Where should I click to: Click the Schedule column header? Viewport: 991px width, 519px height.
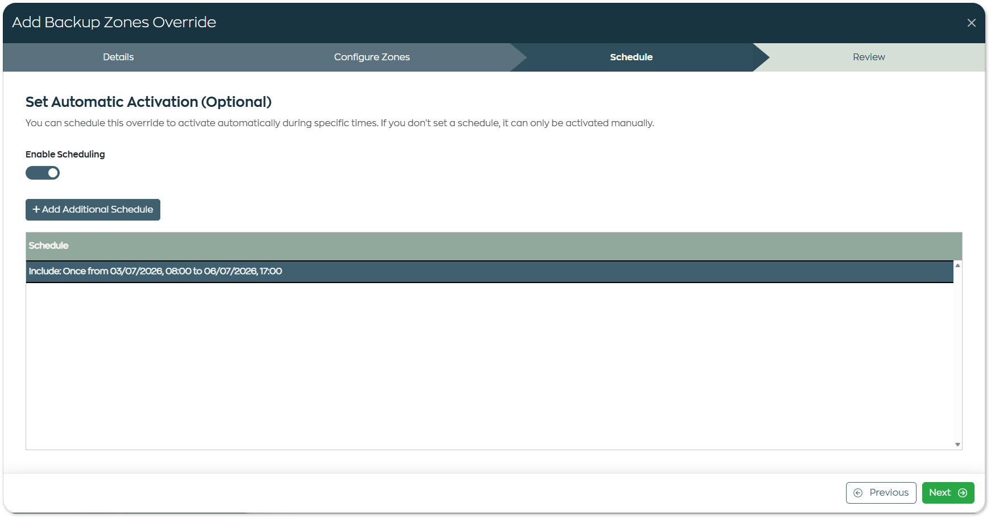[x=48, y=246]
